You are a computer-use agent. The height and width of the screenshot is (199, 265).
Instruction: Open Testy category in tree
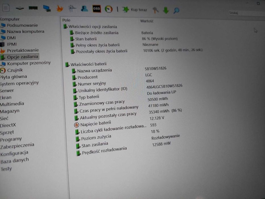coord(6,169)
